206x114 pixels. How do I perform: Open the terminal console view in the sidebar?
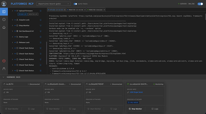tap(4, 12)
